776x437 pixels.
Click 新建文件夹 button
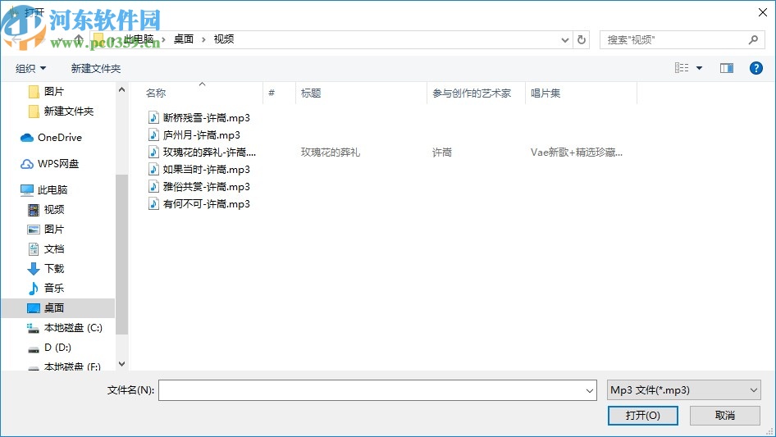point(95,68)
